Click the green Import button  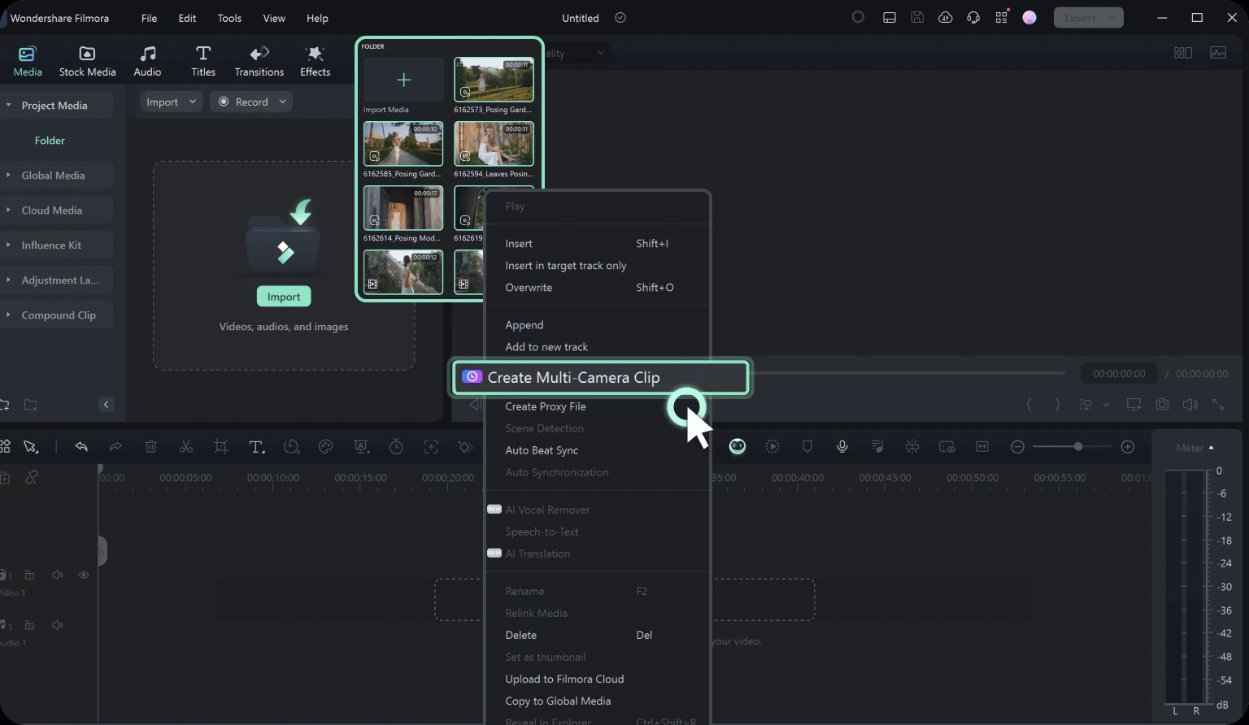[284, 297]
